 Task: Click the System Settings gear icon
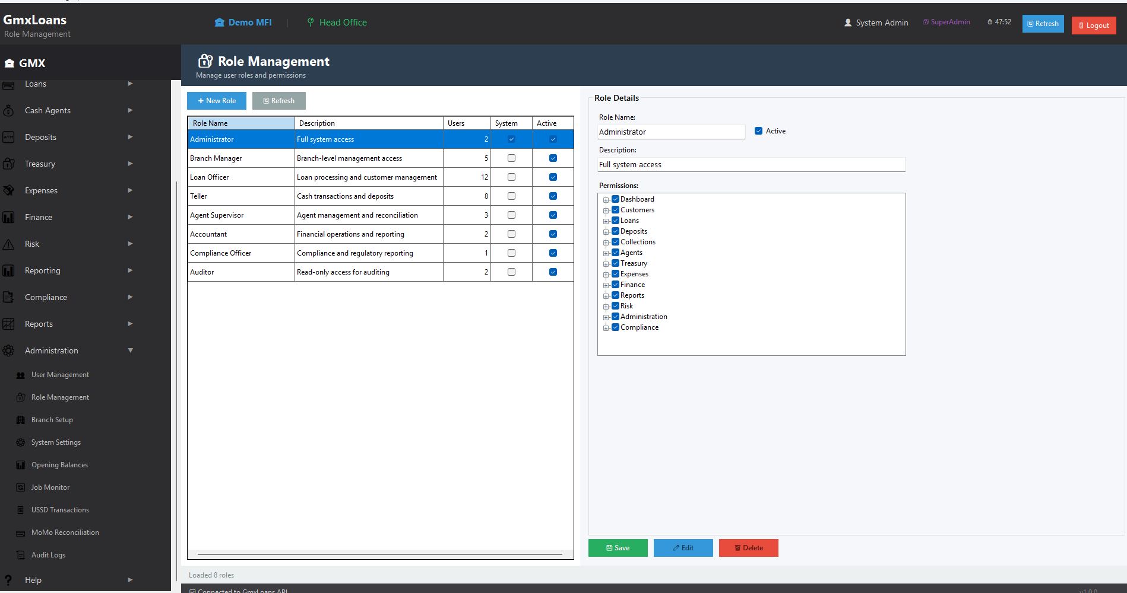[21, 442]
